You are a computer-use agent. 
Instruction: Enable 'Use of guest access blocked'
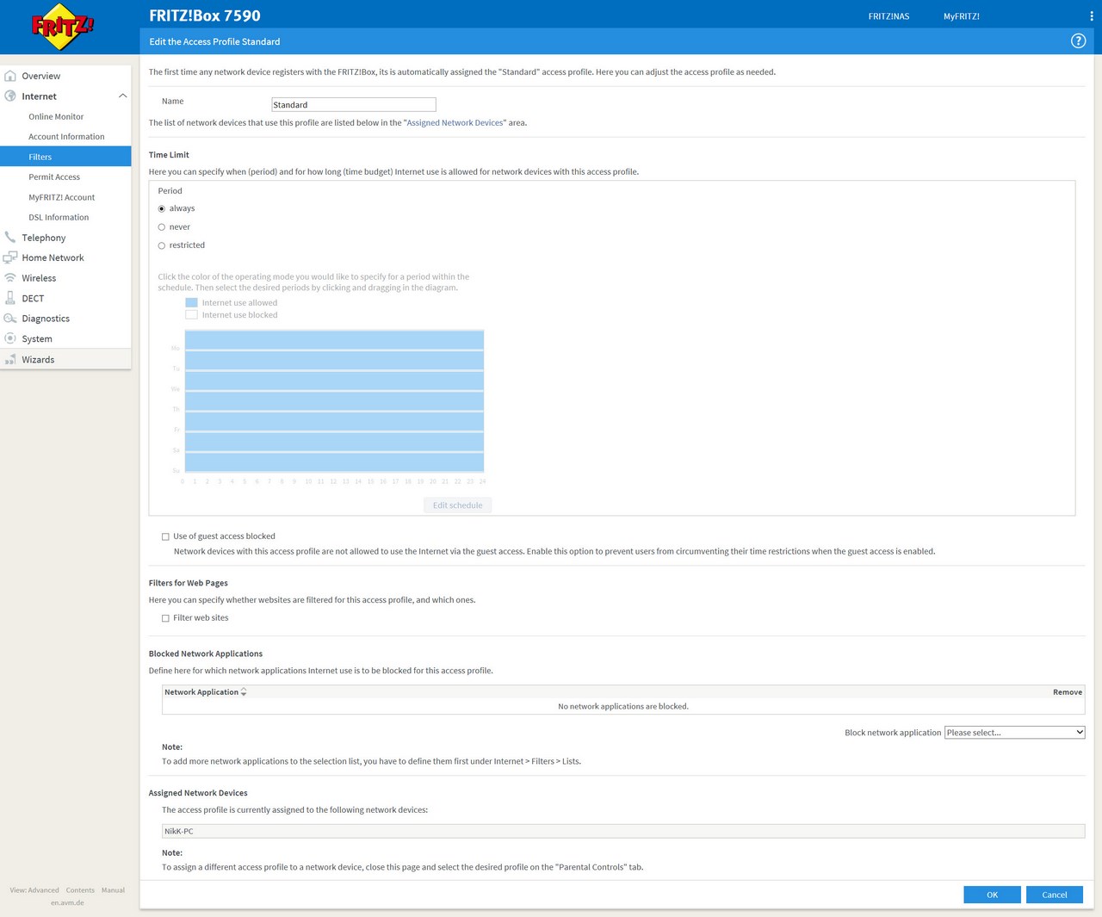[x=165, y=536]
